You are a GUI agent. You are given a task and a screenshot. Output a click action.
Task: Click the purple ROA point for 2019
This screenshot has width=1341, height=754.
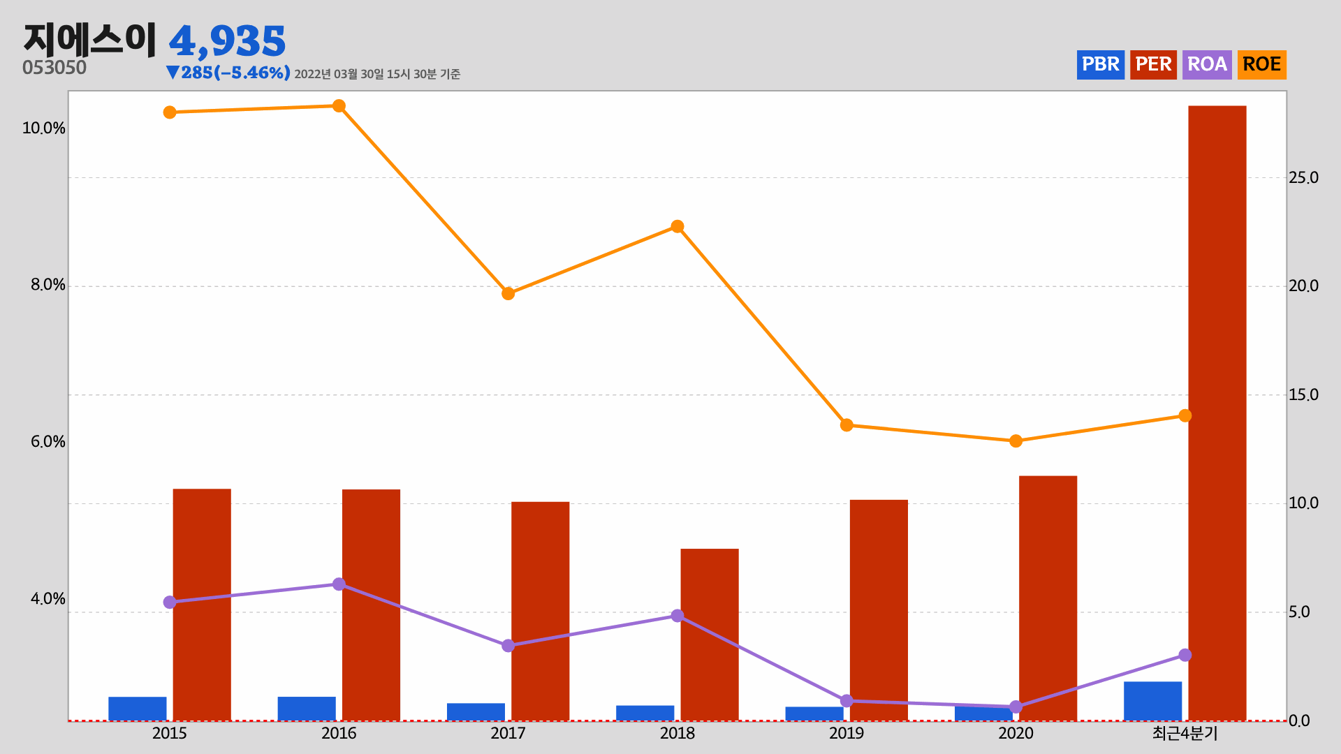click(847, 701)
